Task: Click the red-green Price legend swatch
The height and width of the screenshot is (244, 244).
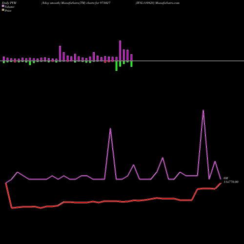Action: [3, 10]
